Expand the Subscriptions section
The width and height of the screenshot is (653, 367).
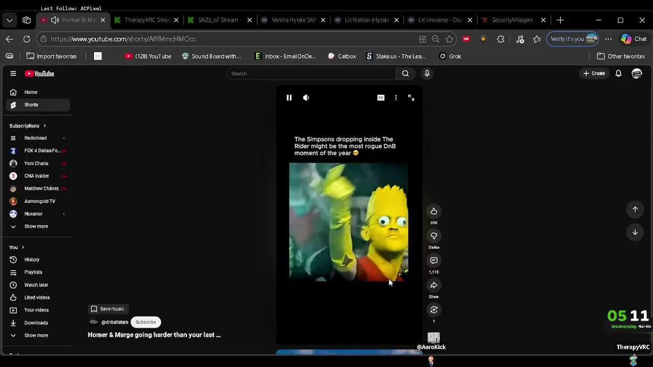click(28, 125)
